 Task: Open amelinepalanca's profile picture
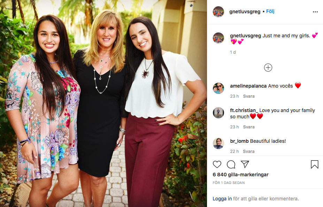[x=218, y=88]
